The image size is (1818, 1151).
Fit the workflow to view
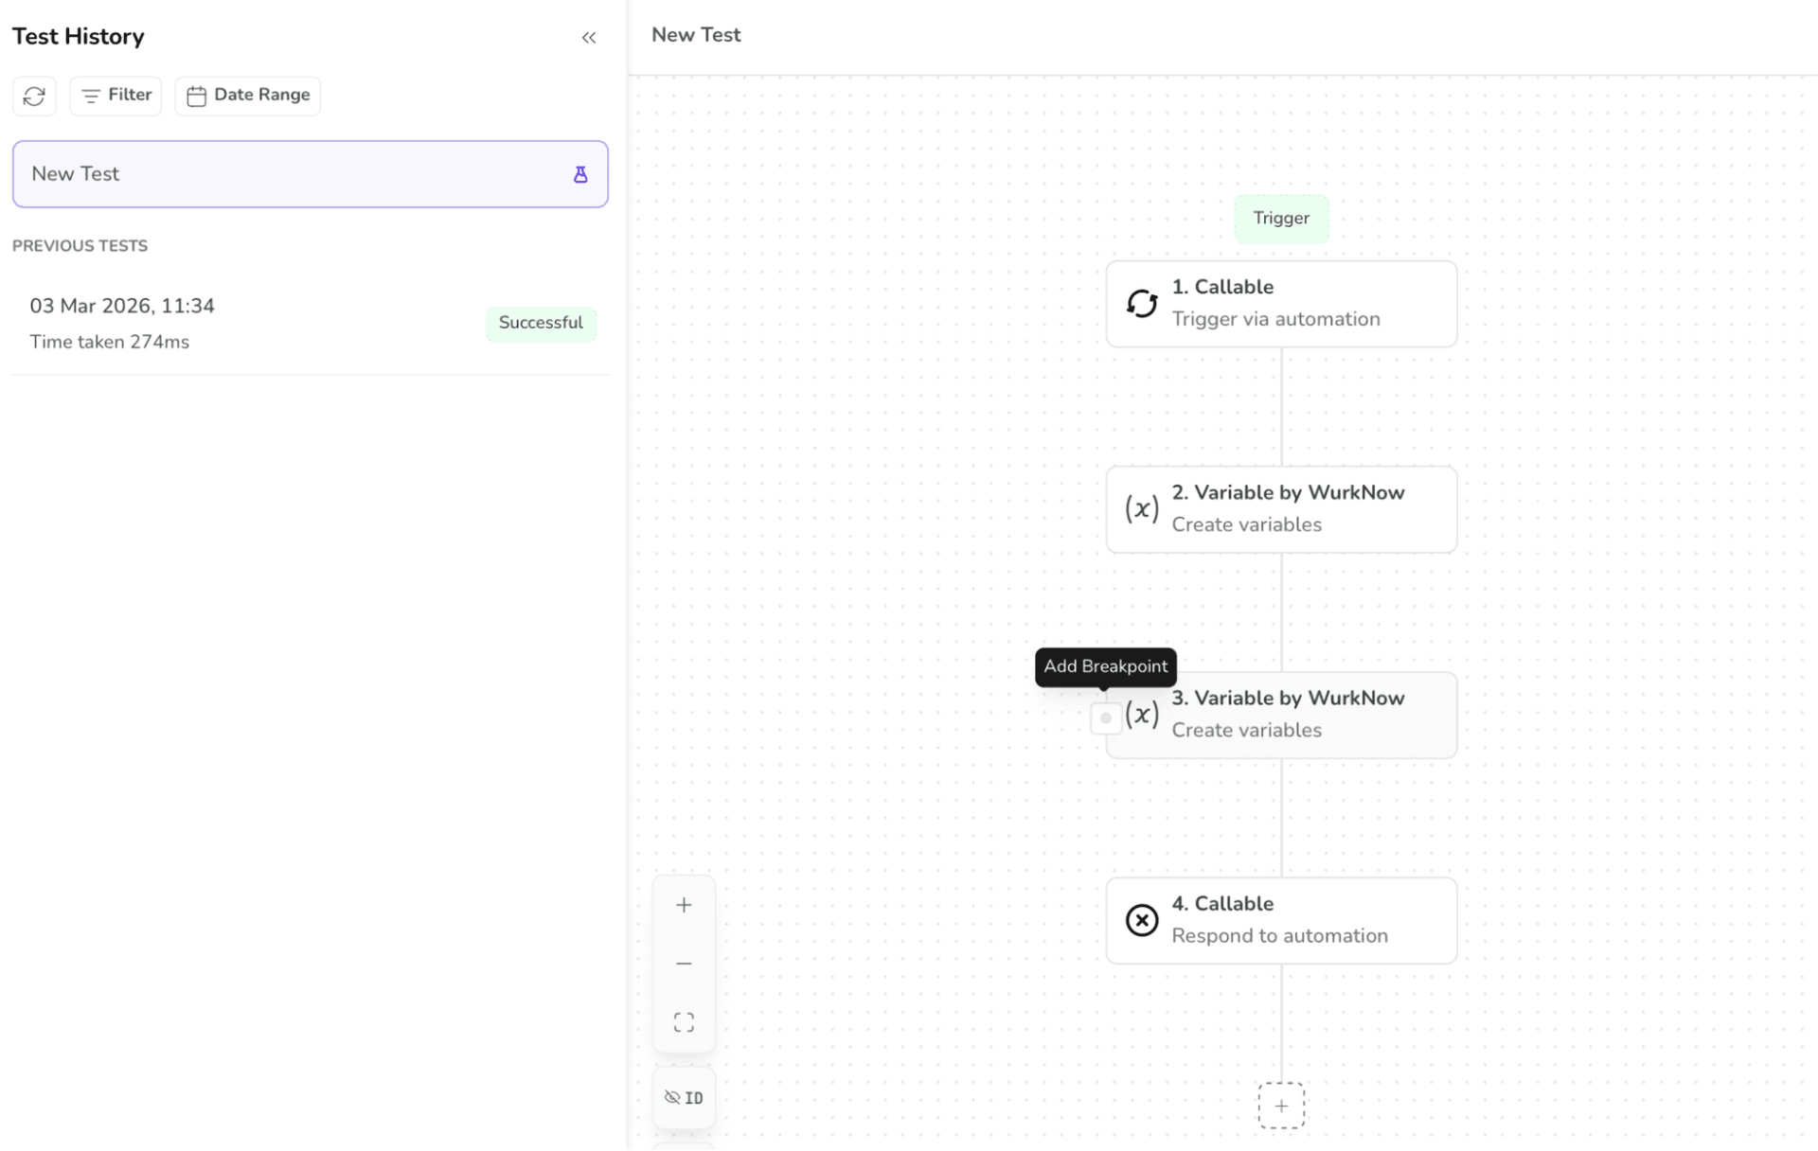coord(684,1022)
